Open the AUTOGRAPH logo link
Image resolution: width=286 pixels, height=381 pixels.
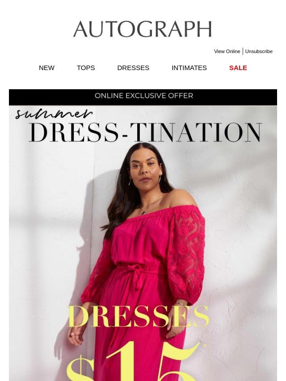(143, 29)
